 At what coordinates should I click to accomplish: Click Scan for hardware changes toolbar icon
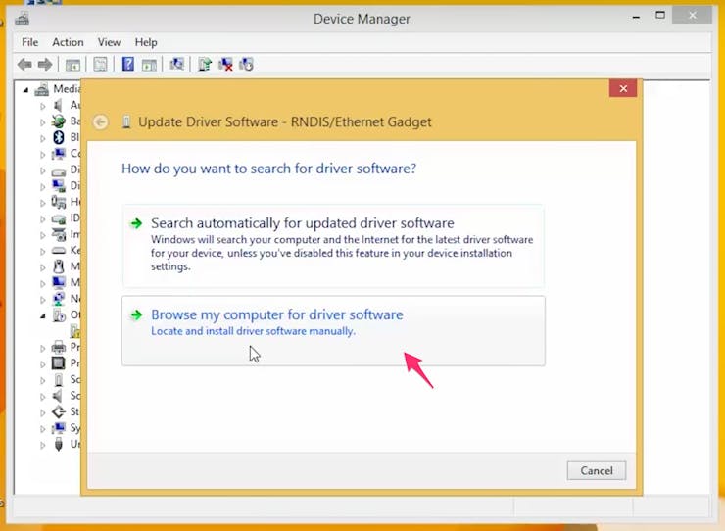point(176,64)
